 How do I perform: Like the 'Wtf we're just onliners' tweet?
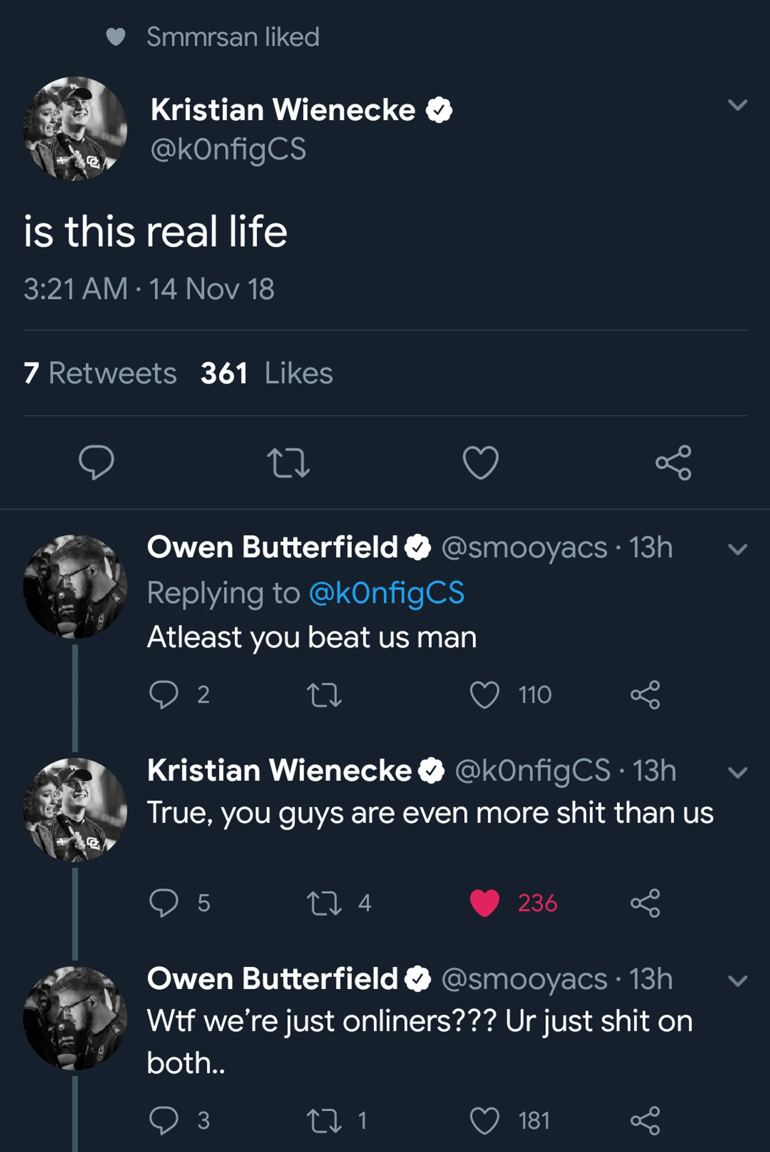[485, 1120]
